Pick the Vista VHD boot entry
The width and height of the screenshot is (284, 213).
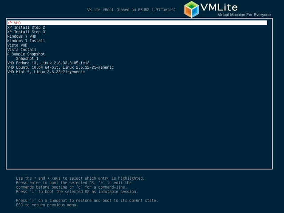pyautogui.click(x=17, y=45)
